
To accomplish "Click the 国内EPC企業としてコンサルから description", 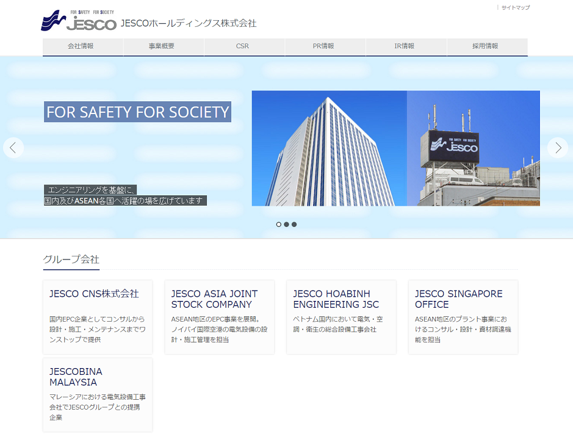I will (98, 329).
